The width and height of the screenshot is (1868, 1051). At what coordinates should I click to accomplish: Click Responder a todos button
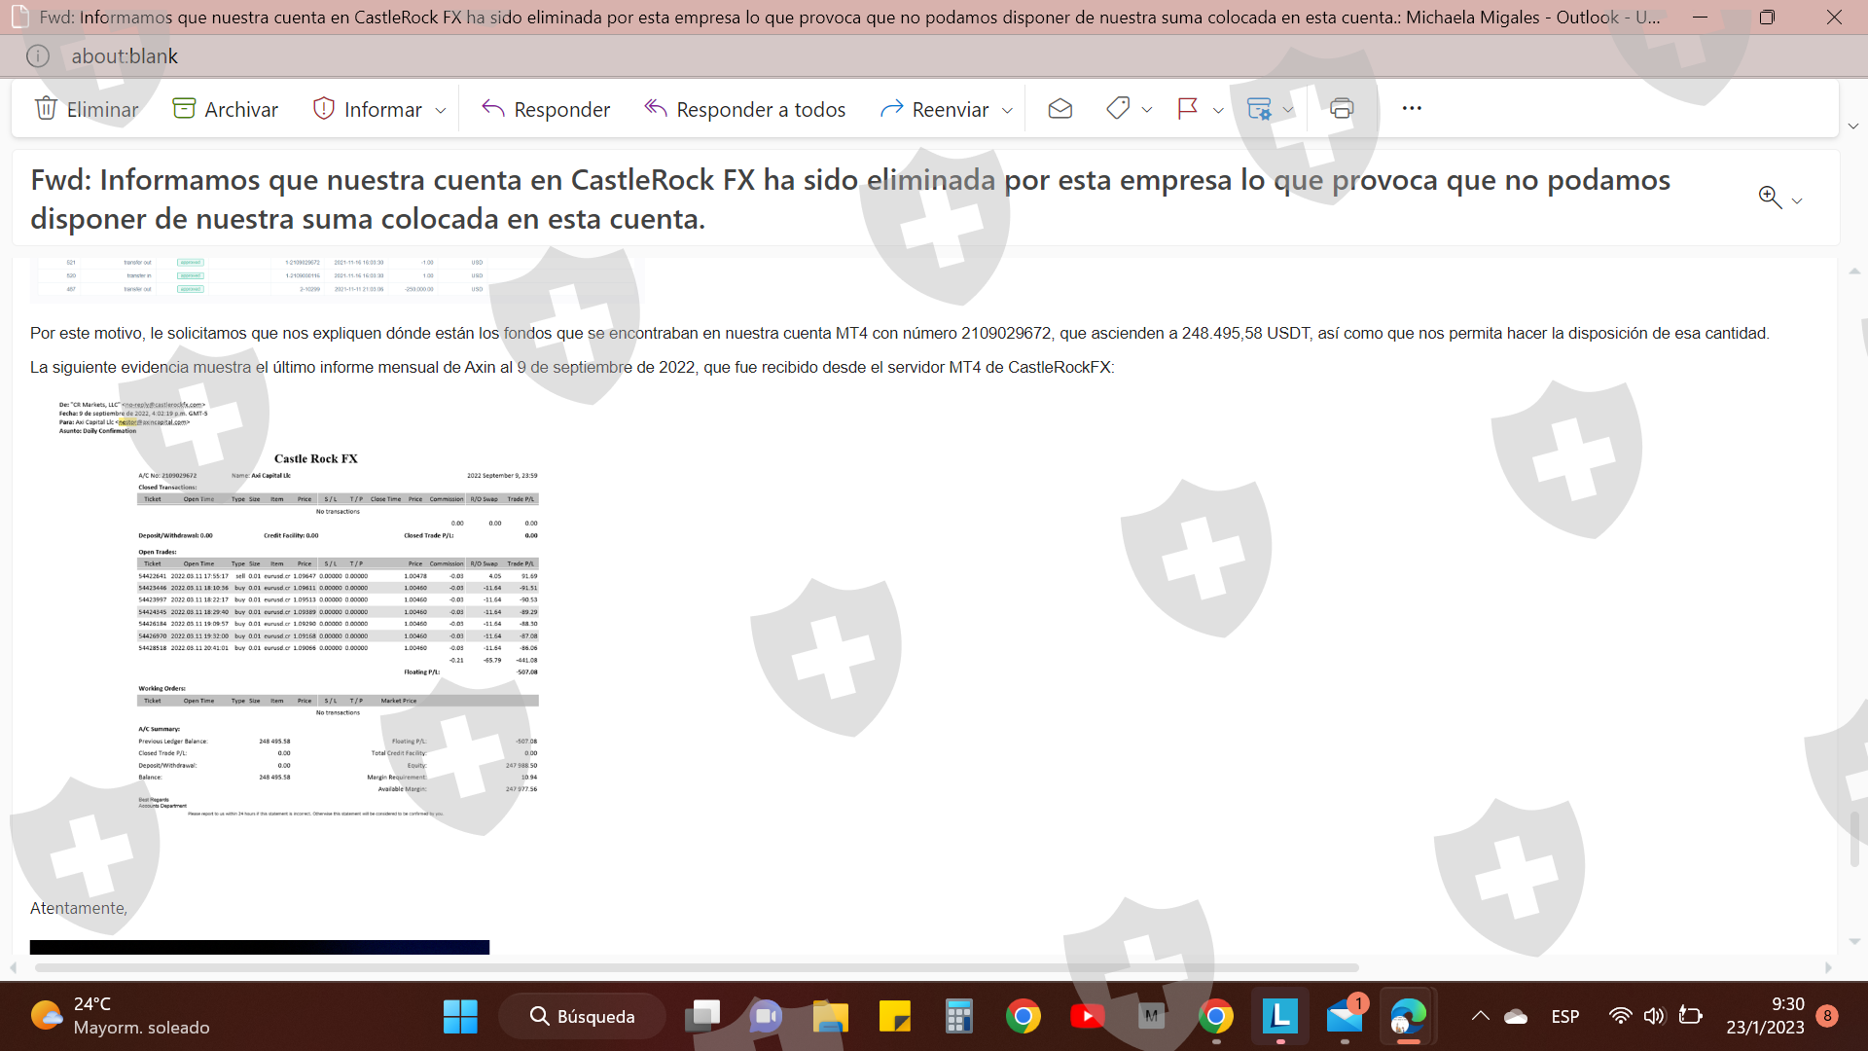pos(745,109)
